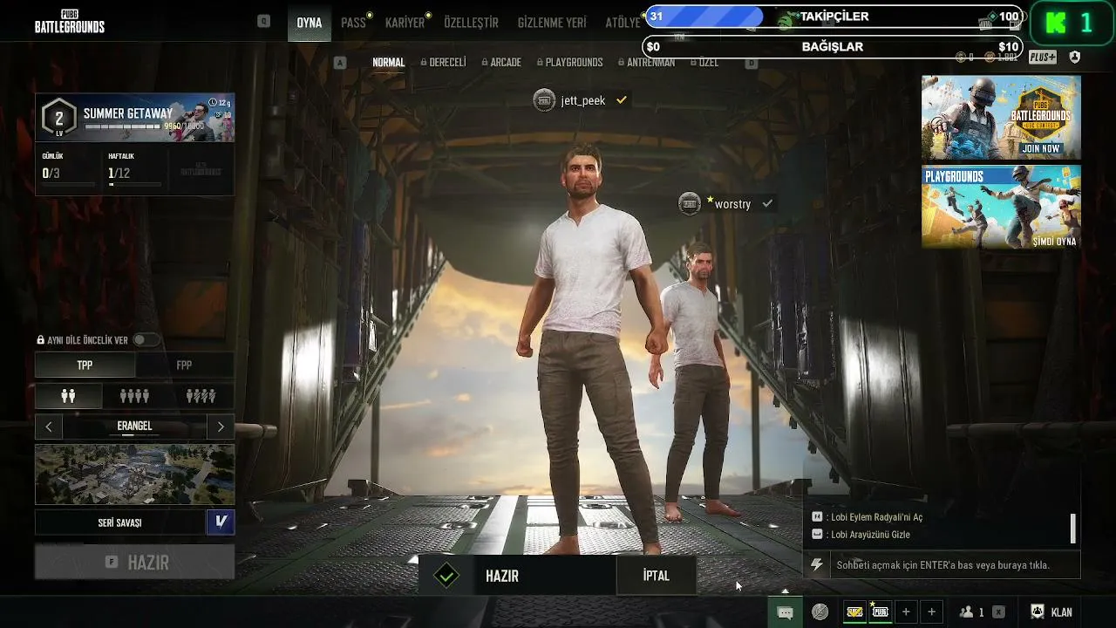The width and height of the screenshot is (1116, 628).
Task: Click the Join Now PUBG banner
Action: point(1001,117)
